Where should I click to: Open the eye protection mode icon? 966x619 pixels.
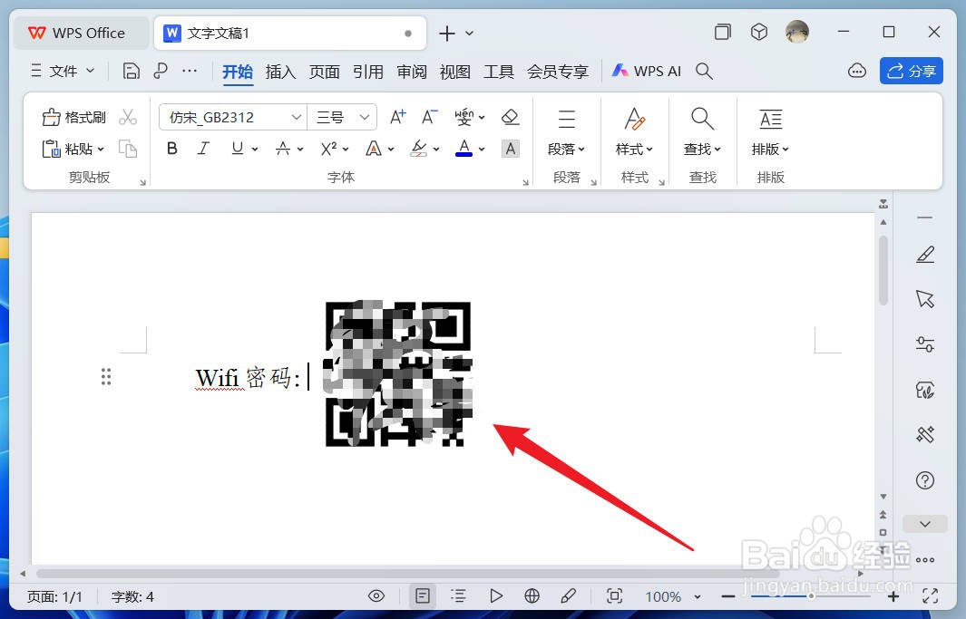pos(376,596)
